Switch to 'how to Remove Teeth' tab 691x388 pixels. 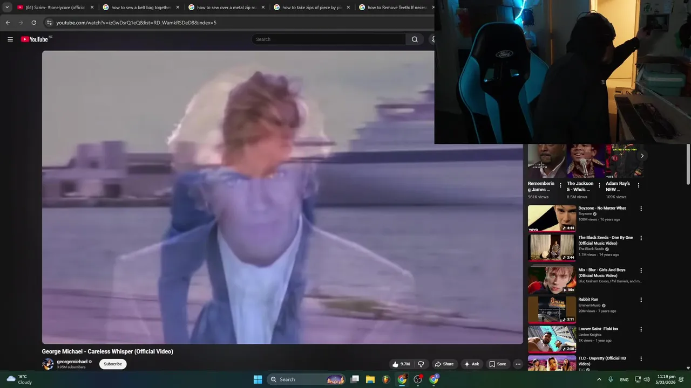(x=395, y=8)
